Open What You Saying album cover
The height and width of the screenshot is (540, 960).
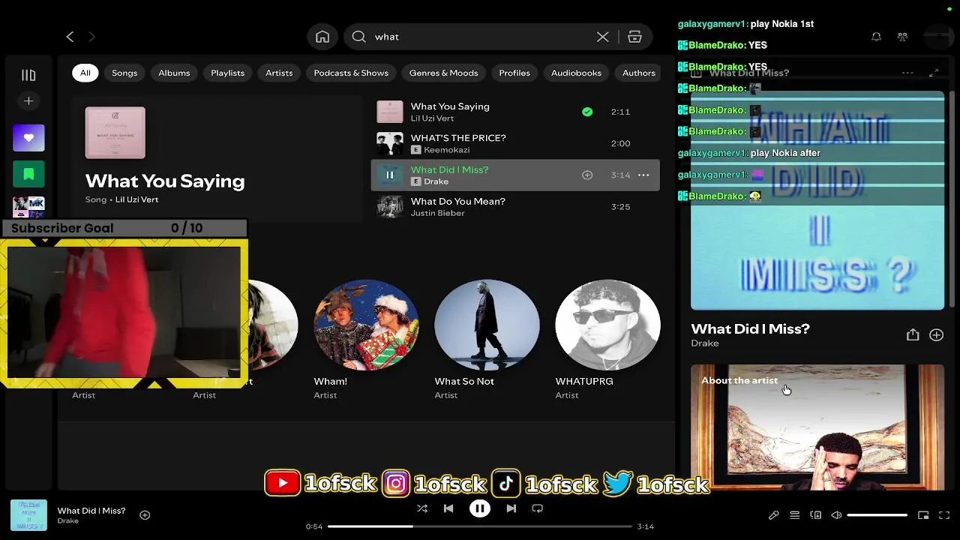pyautogui.click(x=115, y=133)
